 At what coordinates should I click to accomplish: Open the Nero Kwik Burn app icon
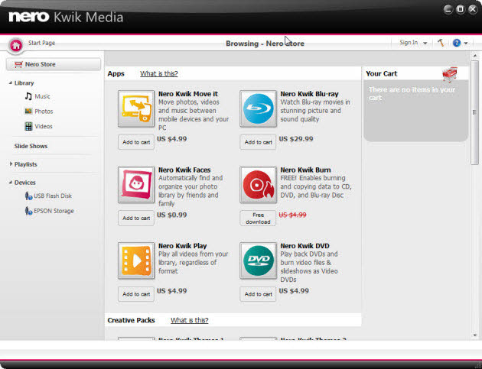tap(259, 185)
